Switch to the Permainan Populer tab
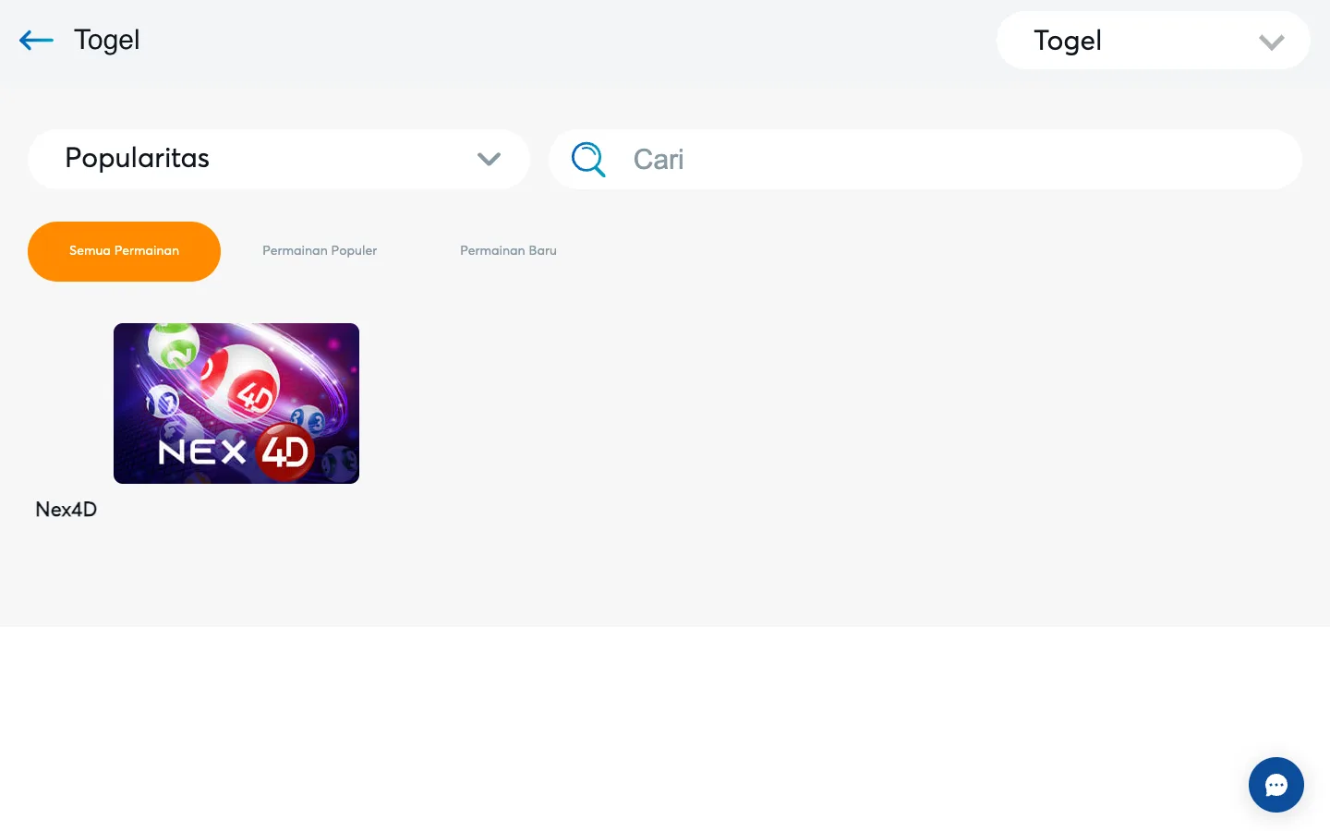 click(320, 251)
